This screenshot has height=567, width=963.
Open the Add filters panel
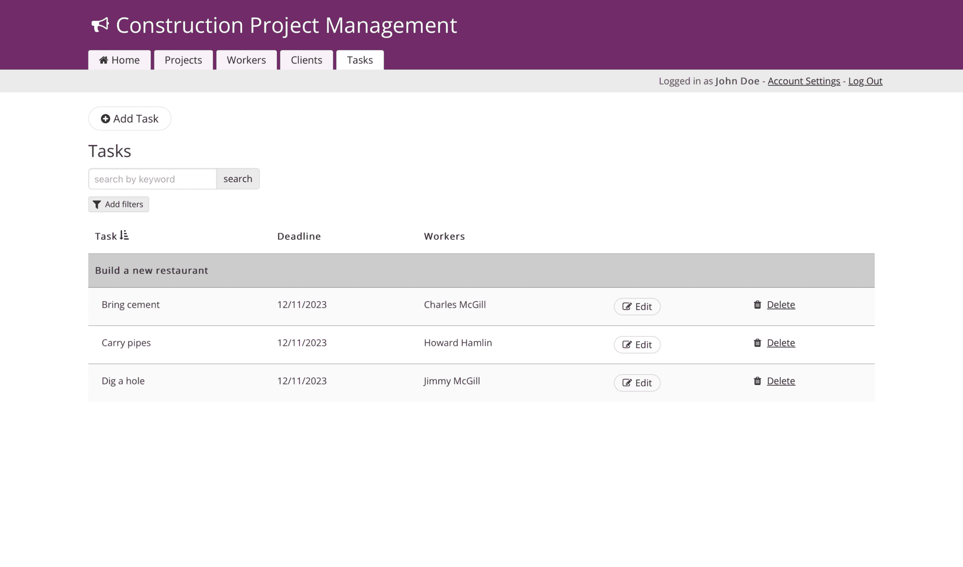(118, 204)
